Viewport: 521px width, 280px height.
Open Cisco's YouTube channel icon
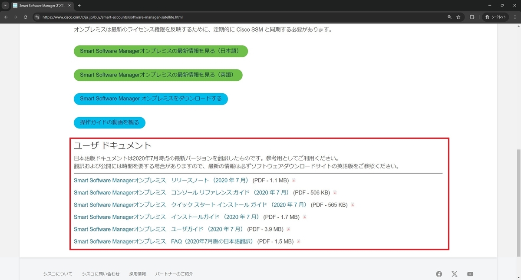[470, 273]
